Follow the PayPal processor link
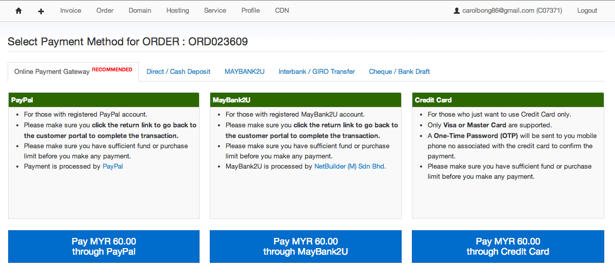This screenshot has height=274, width=615. pos(113,167)
